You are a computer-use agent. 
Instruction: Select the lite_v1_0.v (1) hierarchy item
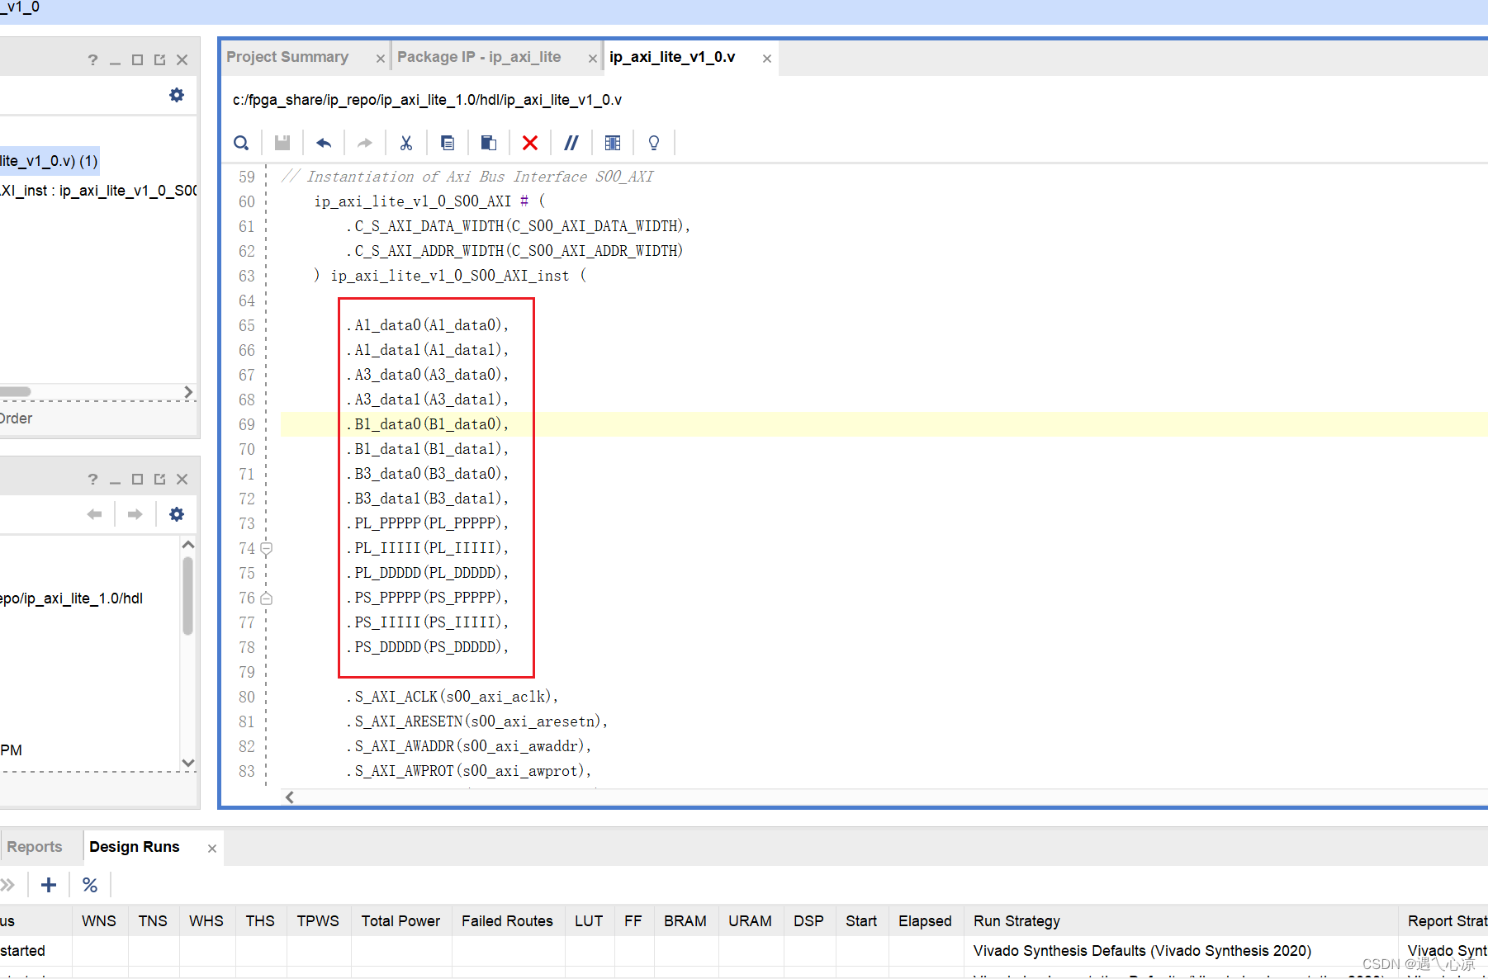(50, 161)
